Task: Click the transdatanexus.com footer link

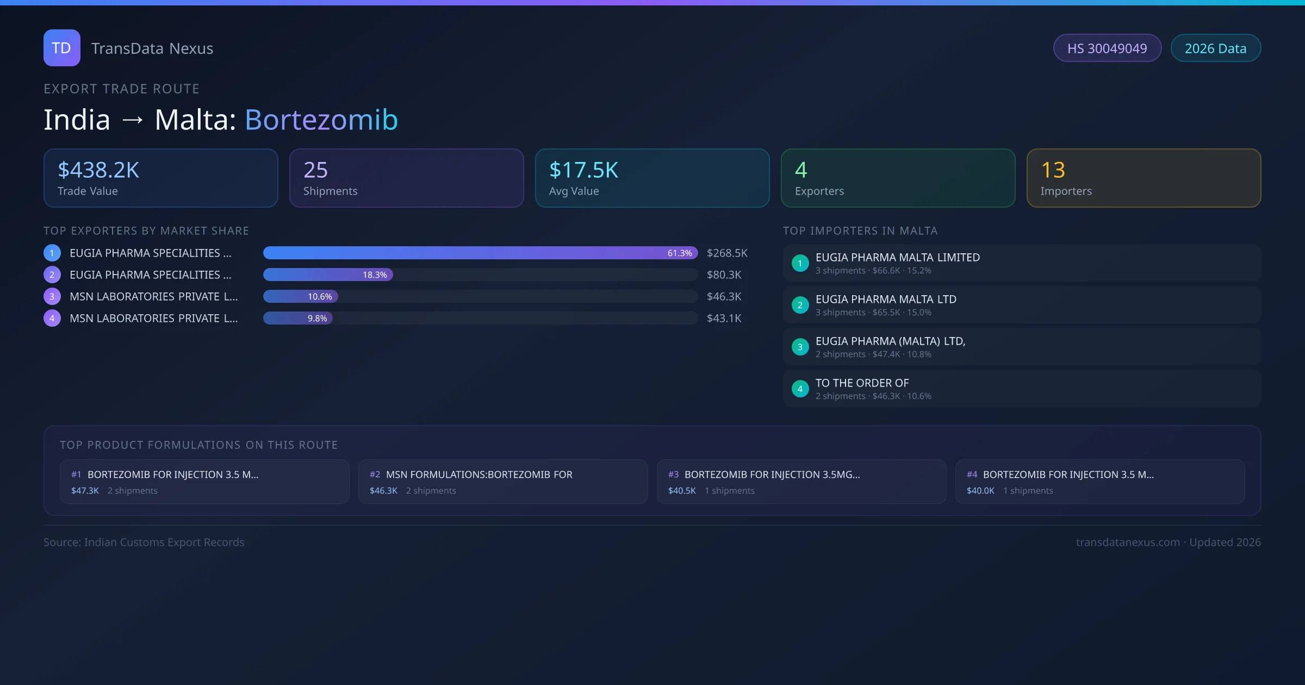Action: tap(1127, 542)
